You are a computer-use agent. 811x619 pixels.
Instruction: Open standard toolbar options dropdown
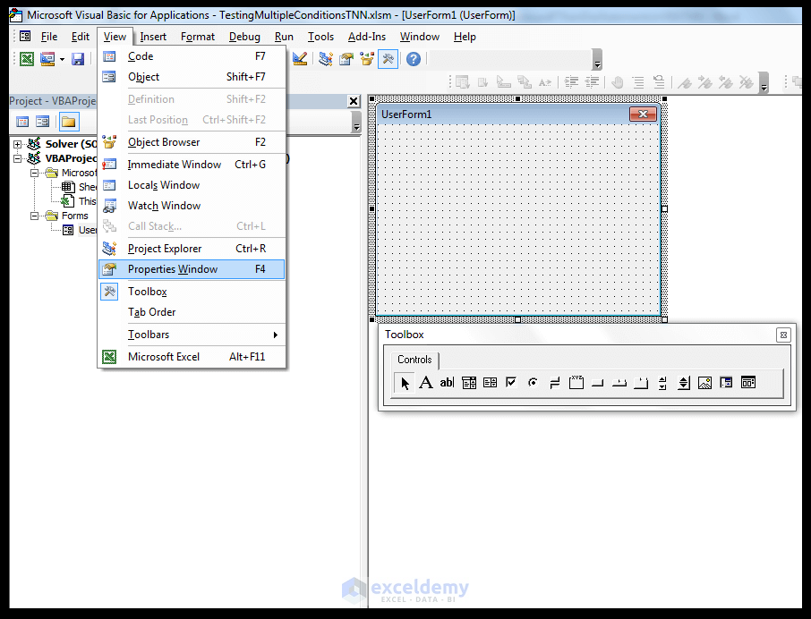[597, 60]
